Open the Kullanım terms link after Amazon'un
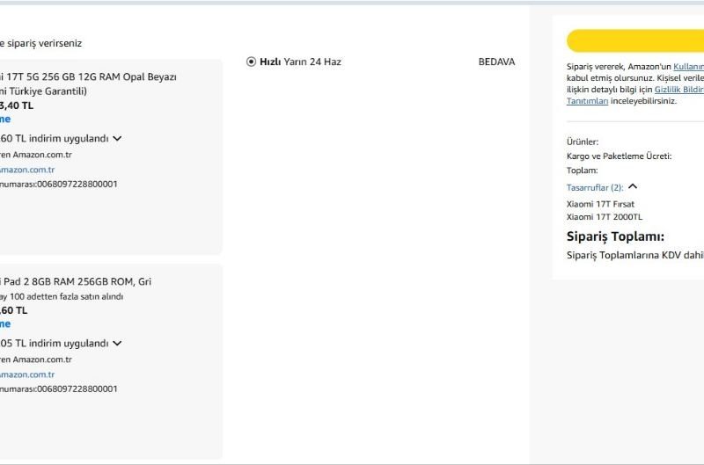Viewport: 704px width, 465px height. [688, 66]
